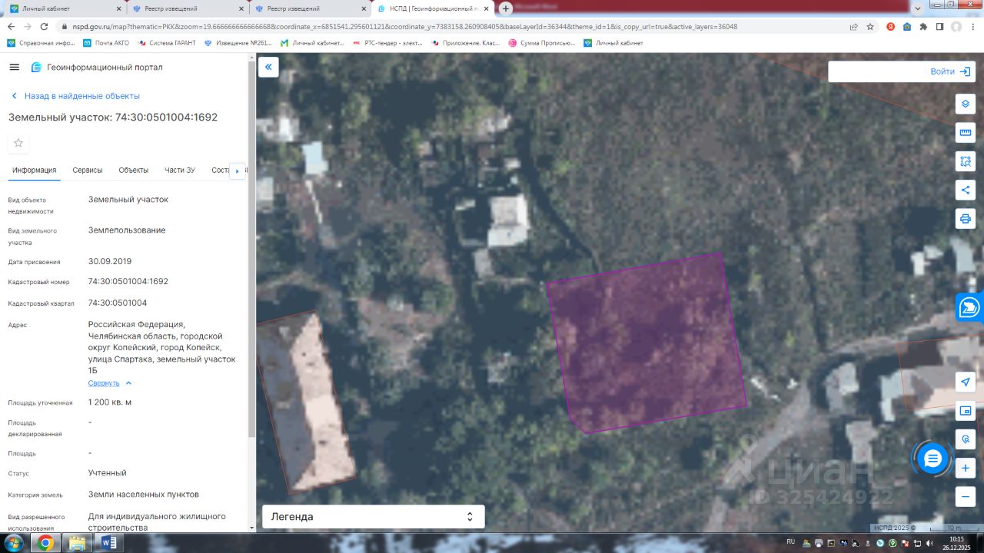
Task: Go back via Назад в найденные объекты
Action: (75, 96)
